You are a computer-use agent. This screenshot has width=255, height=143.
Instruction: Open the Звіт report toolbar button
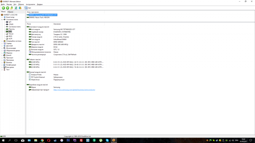coord(28,8)
